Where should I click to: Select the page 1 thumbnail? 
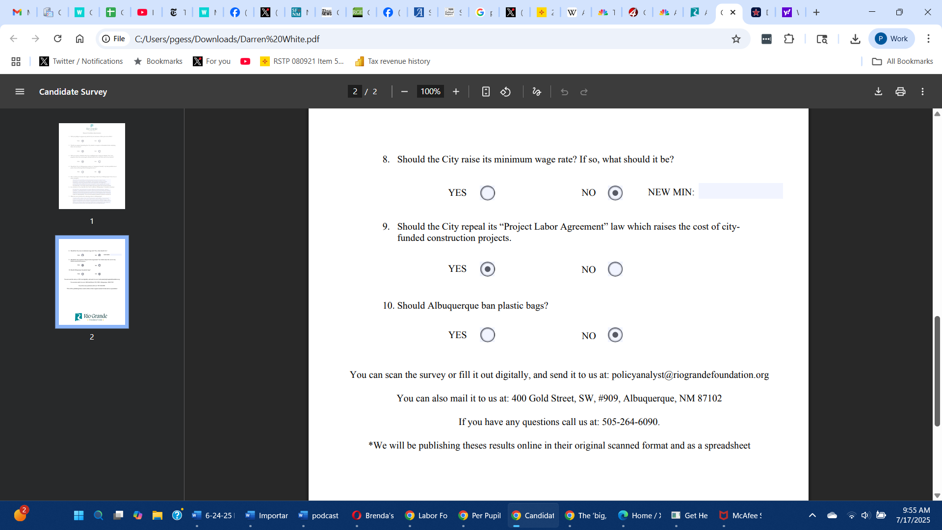(x=92, y=166)
